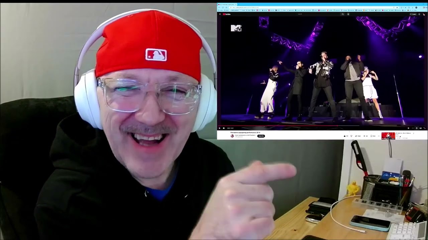Like the video with thumbs up

click(x=346, y=136)
